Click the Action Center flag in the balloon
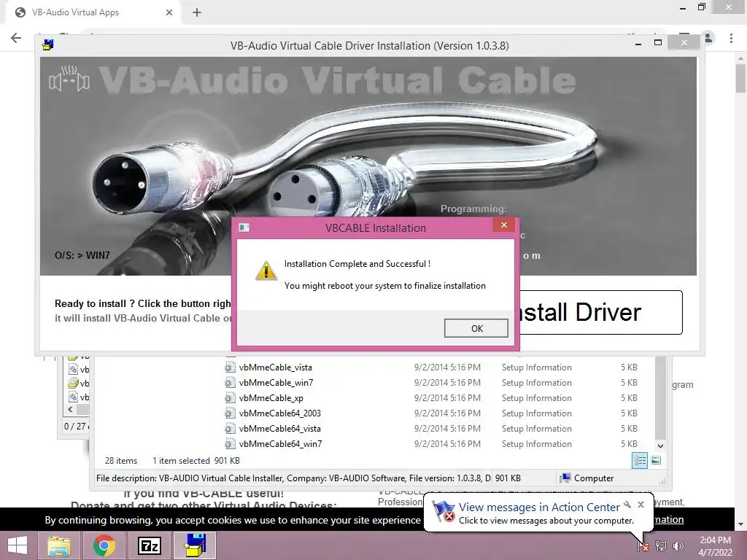Screen dimensions: 747x560 (x=443, y=513)
